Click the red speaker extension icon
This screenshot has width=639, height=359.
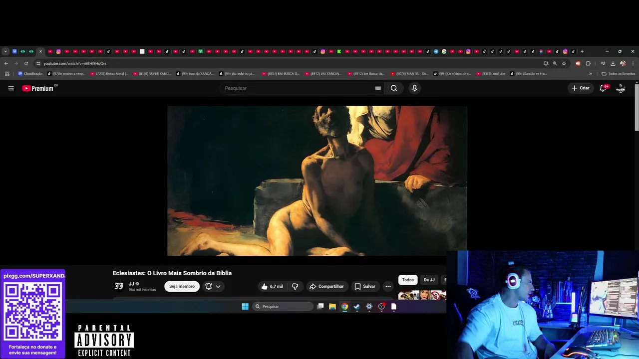point(578,63)
